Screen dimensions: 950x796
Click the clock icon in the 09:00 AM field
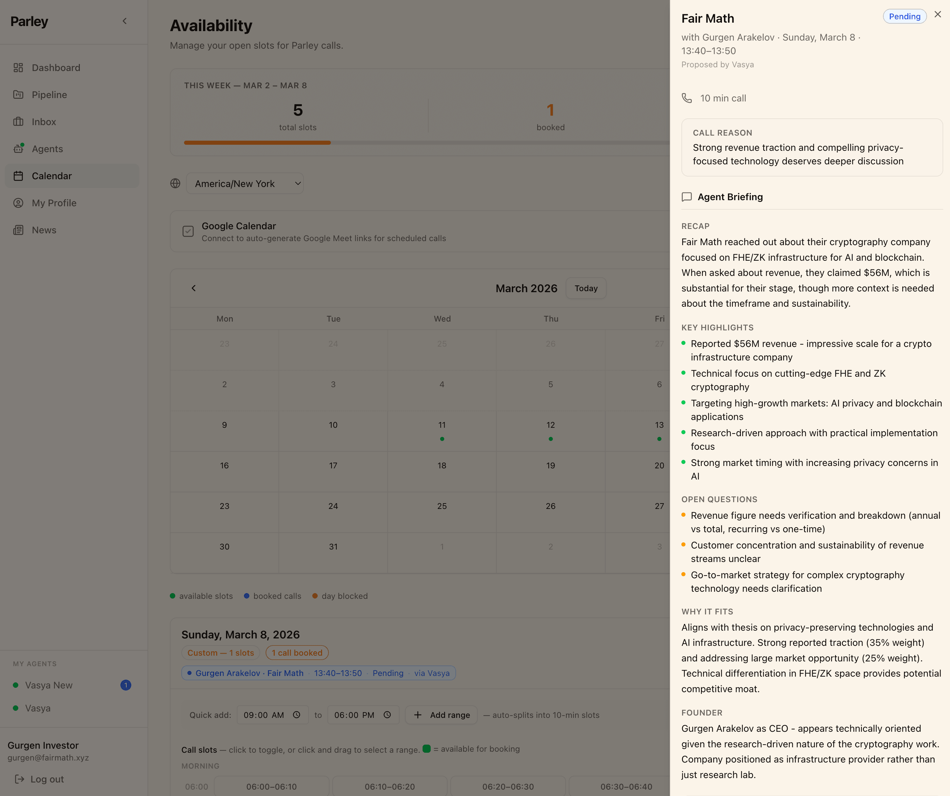[x=297, y=715]
